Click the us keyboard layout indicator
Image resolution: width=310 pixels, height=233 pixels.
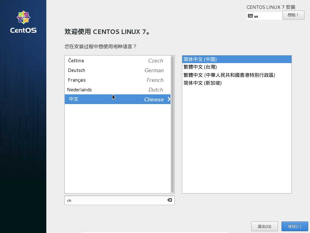pyautogui.click(x=264, y=16)
